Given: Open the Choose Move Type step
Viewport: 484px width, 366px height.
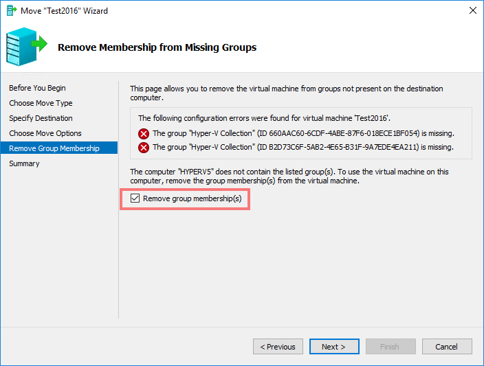Looking at the screenshot, I should point(41,103).
